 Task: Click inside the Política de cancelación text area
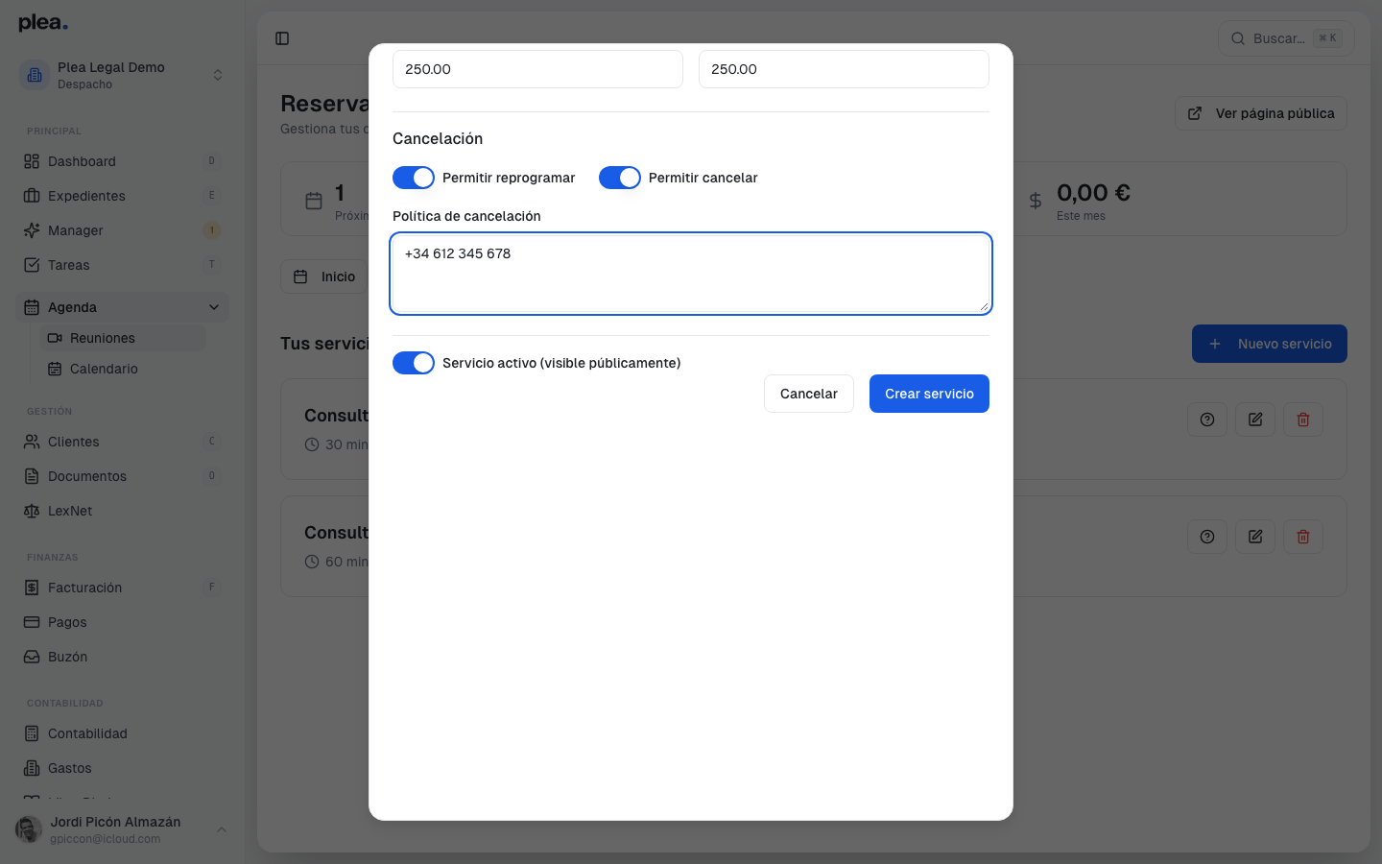click(689, 273)
